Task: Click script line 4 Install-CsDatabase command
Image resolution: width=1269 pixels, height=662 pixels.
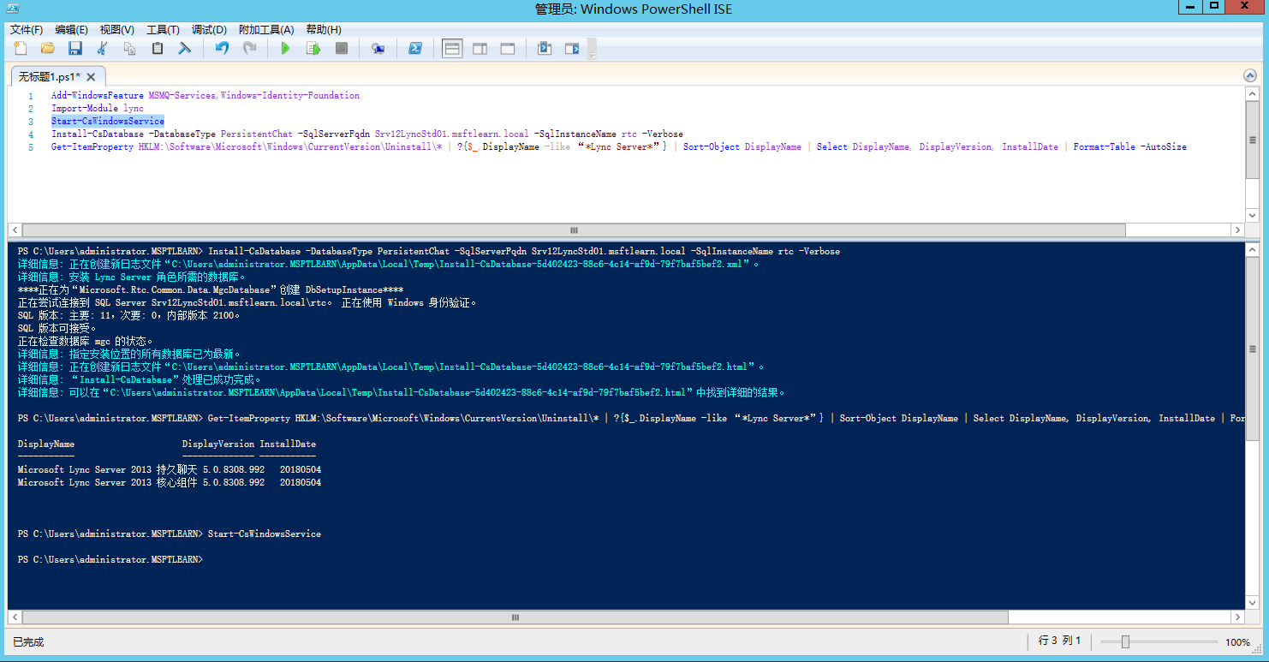Action: click(x=367, y=134)
